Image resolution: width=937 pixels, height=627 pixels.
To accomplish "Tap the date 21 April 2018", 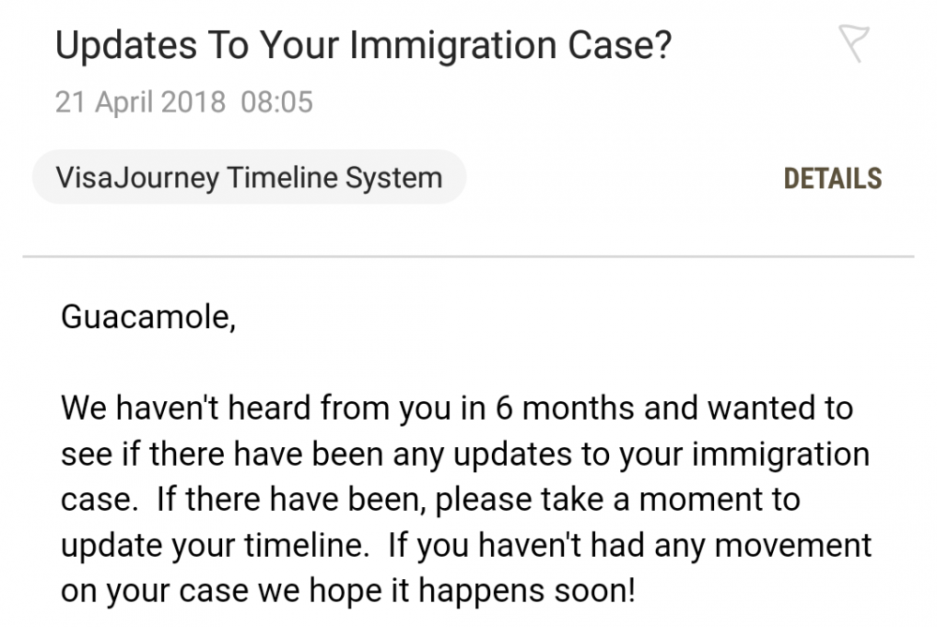I will tap(141, 101).
